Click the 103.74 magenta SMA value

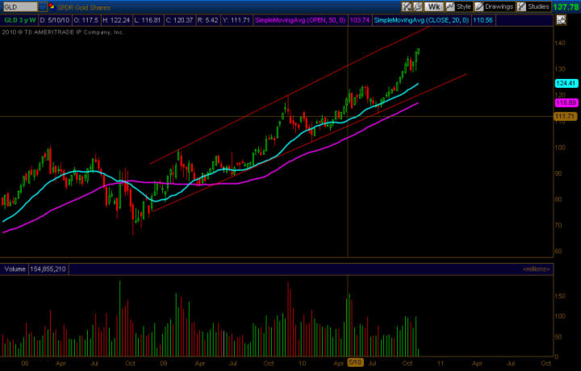(359, 20)
